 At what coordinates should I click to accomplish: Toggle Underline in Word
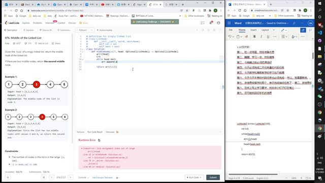pyautogui.click(x=268, y=37)
